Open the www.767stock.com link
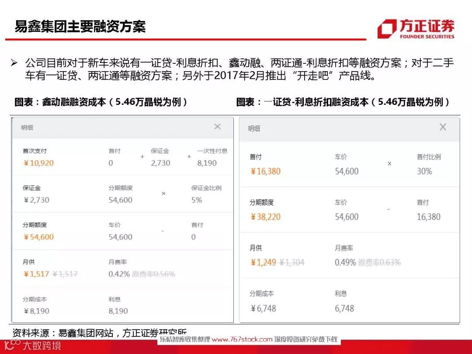Viewport: 472px width, 354px height. point(242,340)
